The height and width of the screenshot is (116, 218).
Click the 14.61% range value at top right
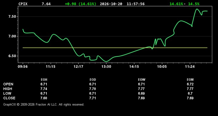pyautogui.click(x=176, y=4)
